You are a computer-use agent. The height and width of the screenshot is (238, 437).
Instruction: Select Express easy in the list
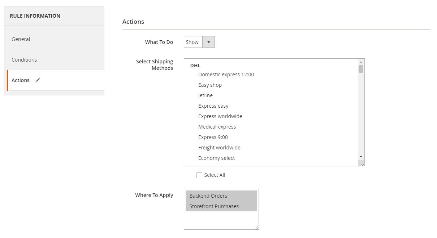click(213, 106)
